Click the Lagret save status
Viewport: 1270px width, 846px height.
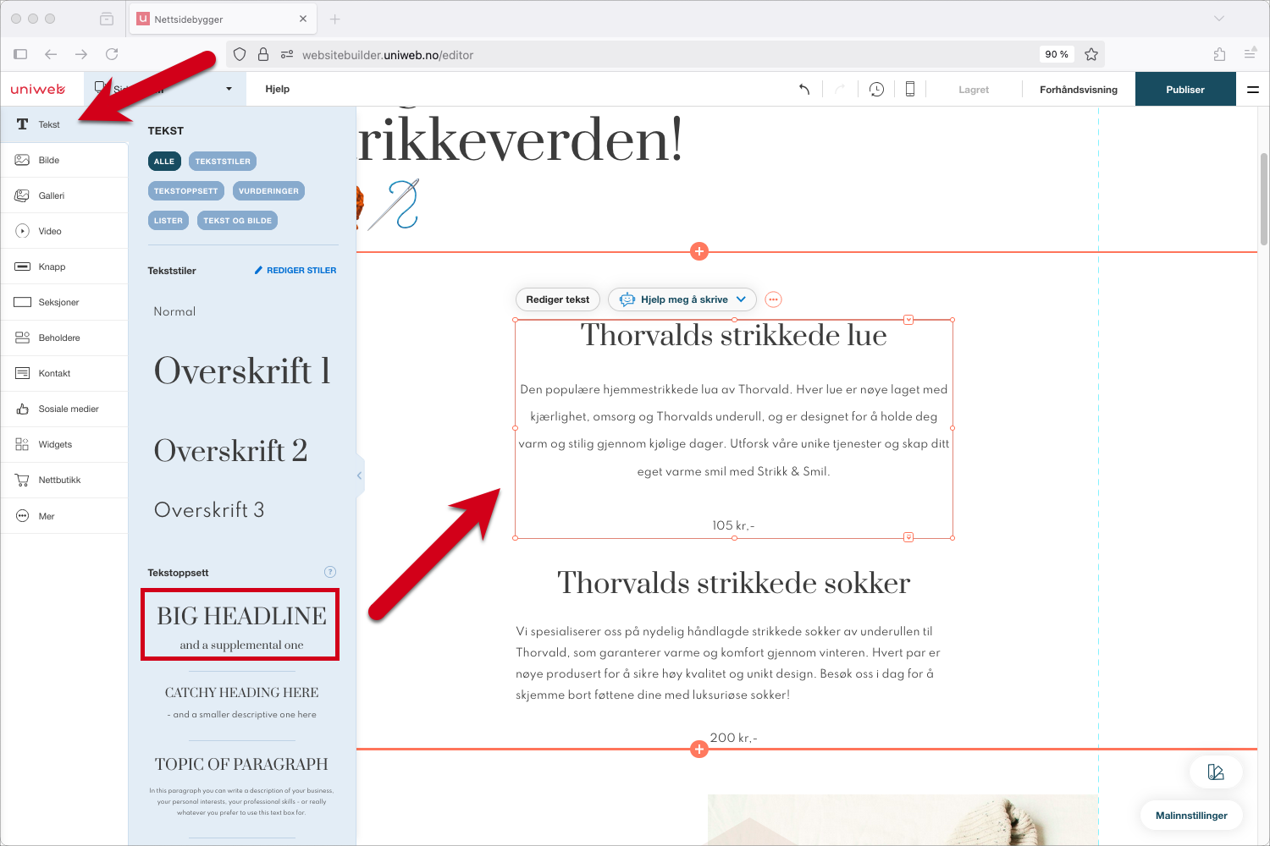point(974,89)
